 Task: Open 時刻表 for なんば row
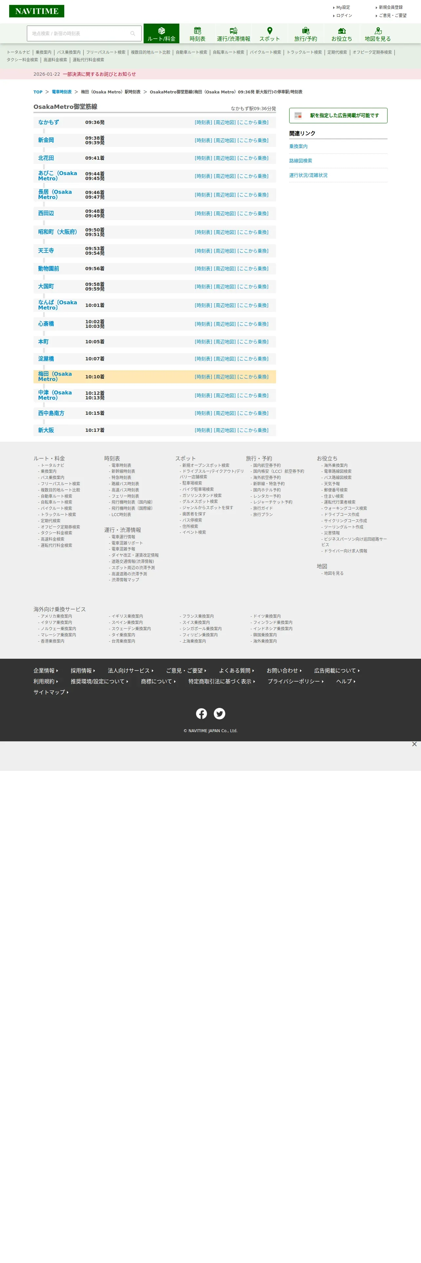(x=203, y=306)
